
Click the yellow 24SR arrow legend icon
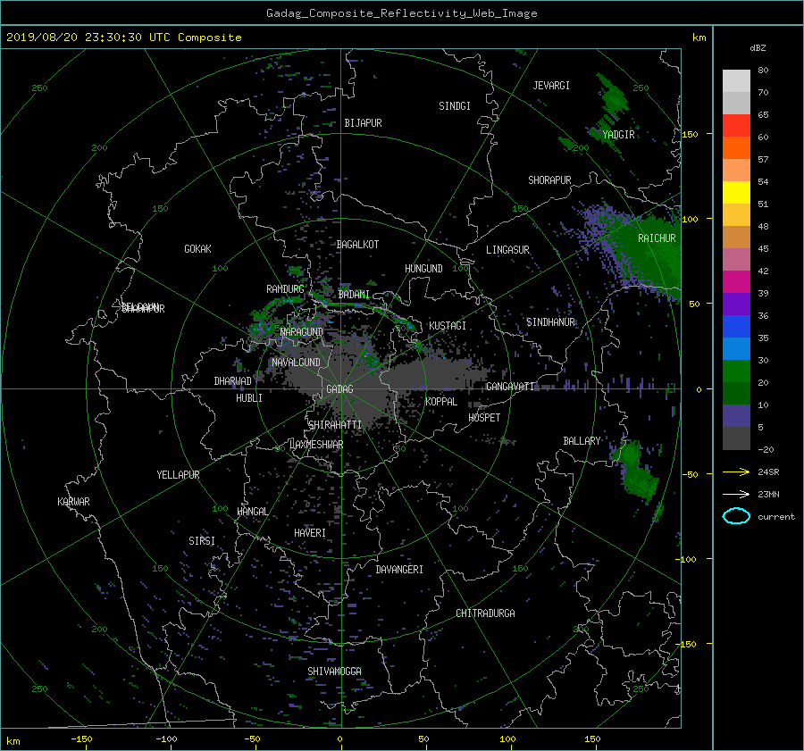click(x=736, y=471)
